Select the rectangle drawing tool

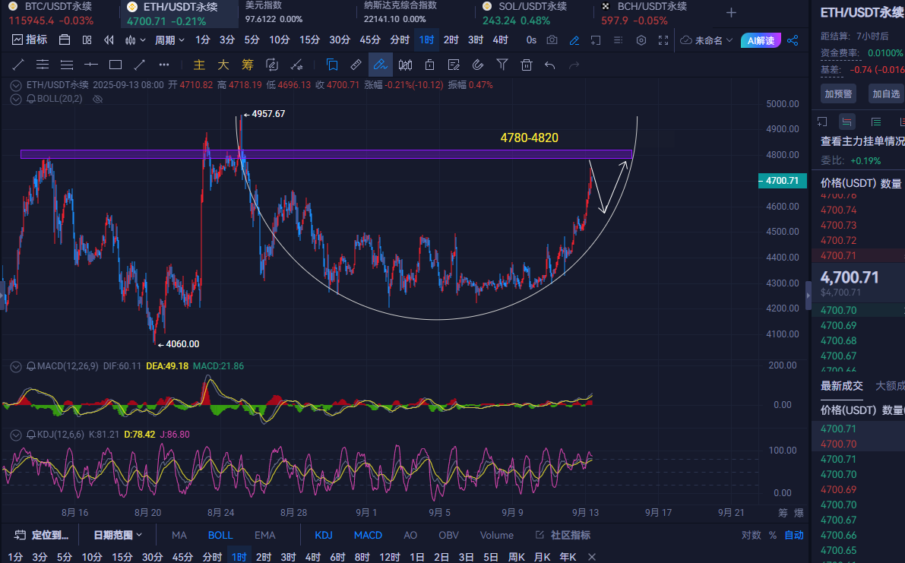(x=115, y=65)
